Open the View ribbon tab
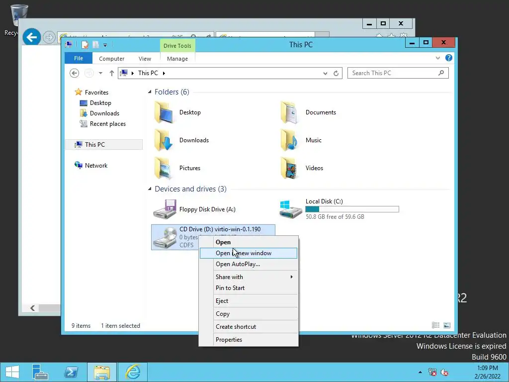509x382 pixels. (145, 59)
